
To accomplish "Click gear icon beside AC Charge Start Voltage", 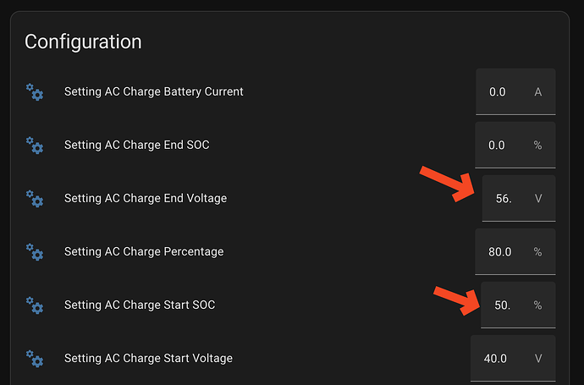I will tap(35, 358).
